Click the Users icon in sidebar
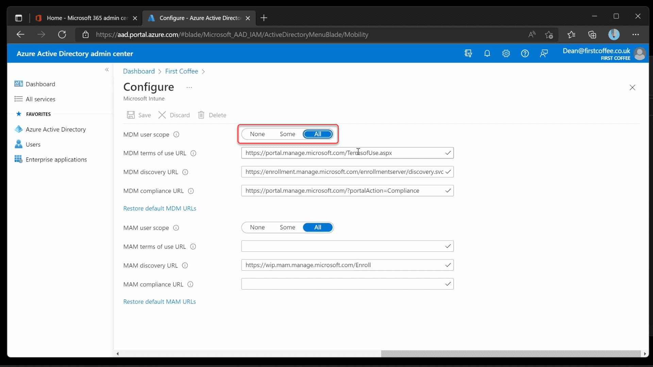Screen dimensions: 653x367 point(18,144)
